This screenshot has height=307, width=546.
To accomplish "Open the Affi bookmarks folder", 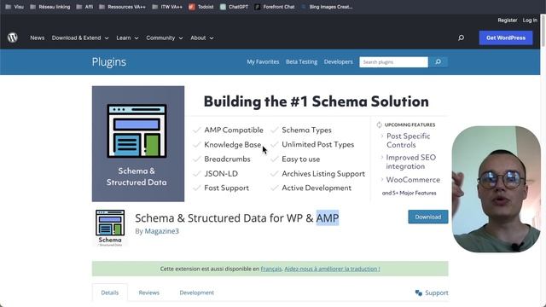I will click(x=84, y=7).
